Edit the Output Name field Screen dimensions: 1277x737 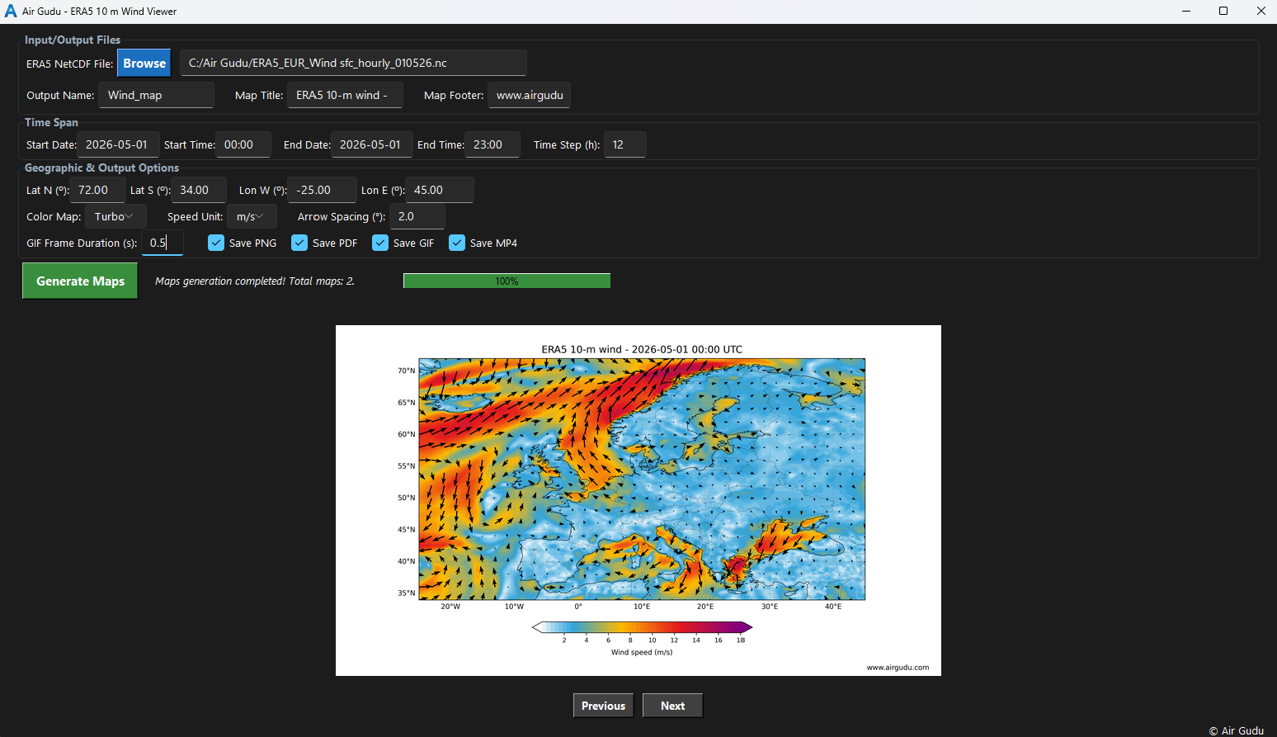pyautogui.click(x=157, y=95)
